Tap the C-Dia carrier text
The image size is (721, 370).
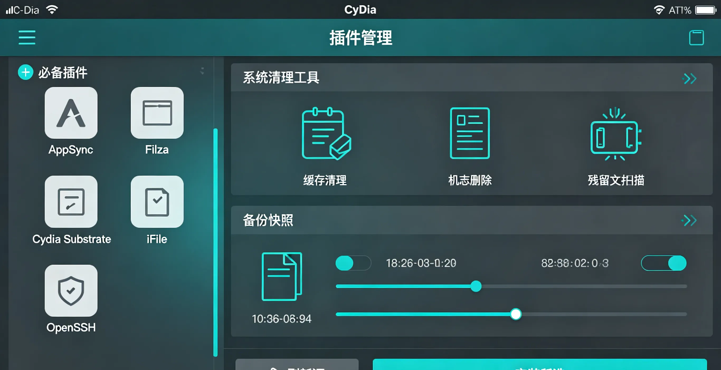tap(26, 10)
